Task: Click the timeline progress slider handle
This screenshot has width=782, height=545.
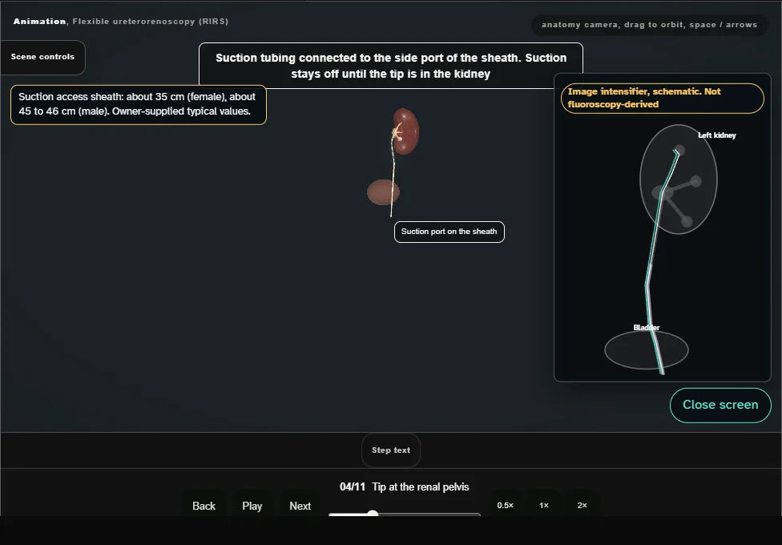Action: click(373, 515)
